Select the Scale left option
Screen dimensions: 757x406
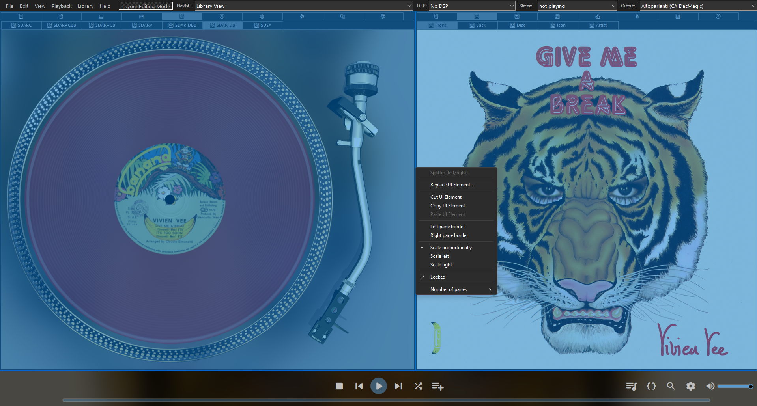coord(456,256)
